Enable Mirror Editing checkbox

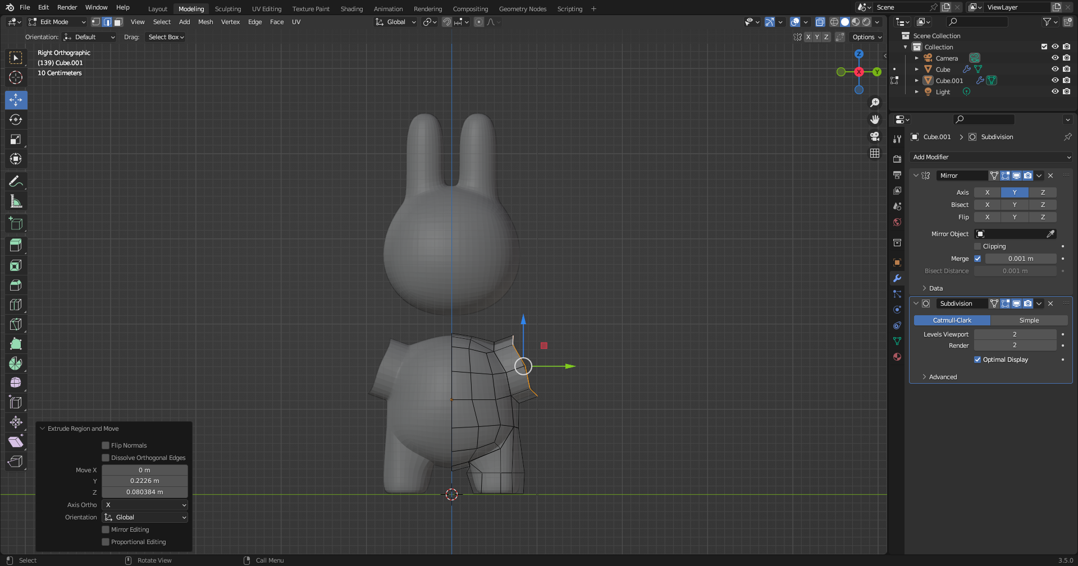pyautogui.click(x=106, y=530)
